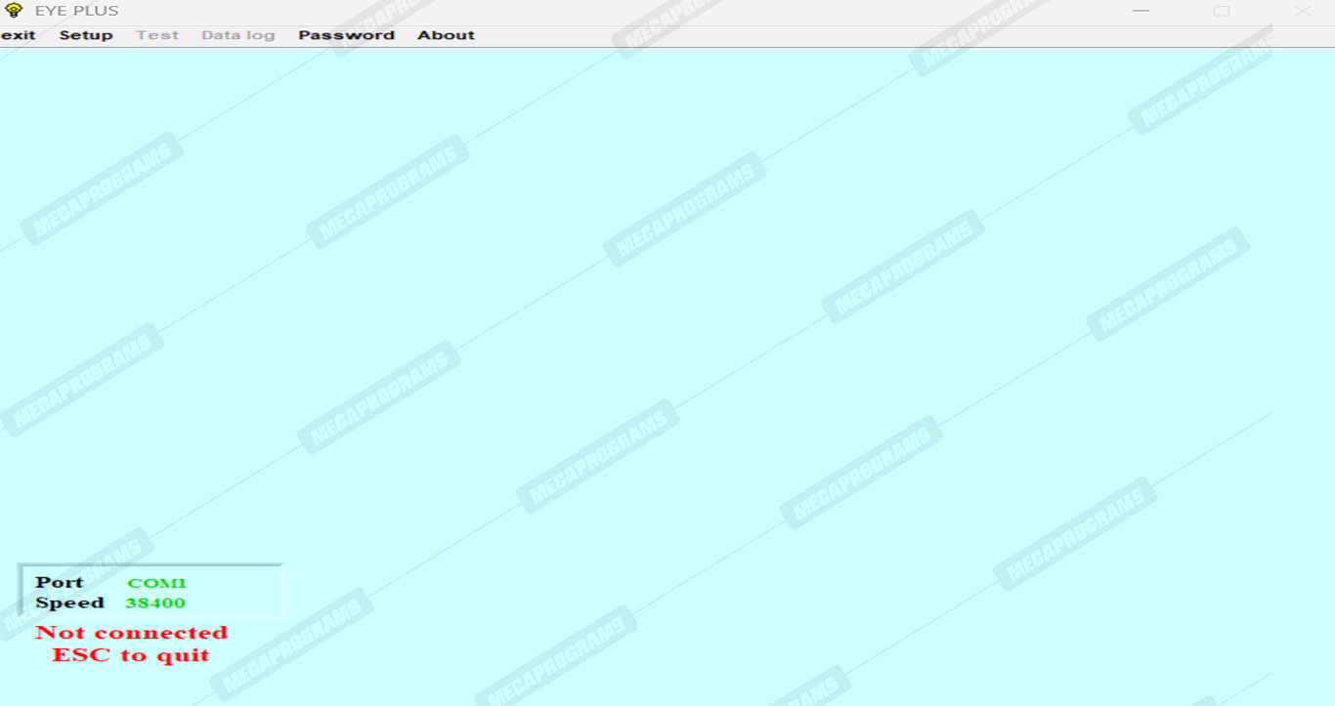This screenshot has height=706, width=1335.
Task: Click the border of the Port/Speed panel
Action: click(20, 591)
